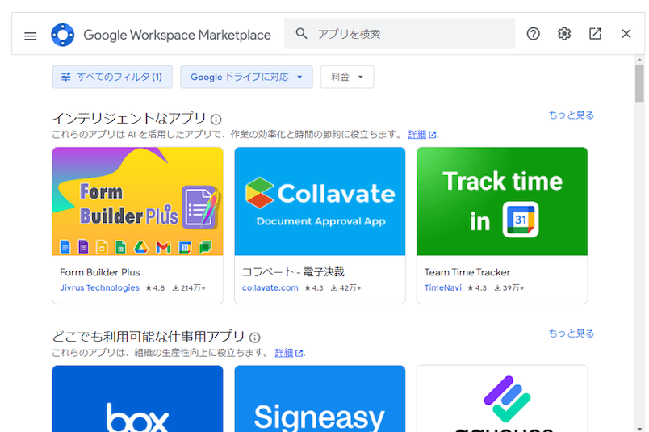Click the Google Workspace Marketplace logo
Screen dimensions: 649x432
click(x=62, y=35)
